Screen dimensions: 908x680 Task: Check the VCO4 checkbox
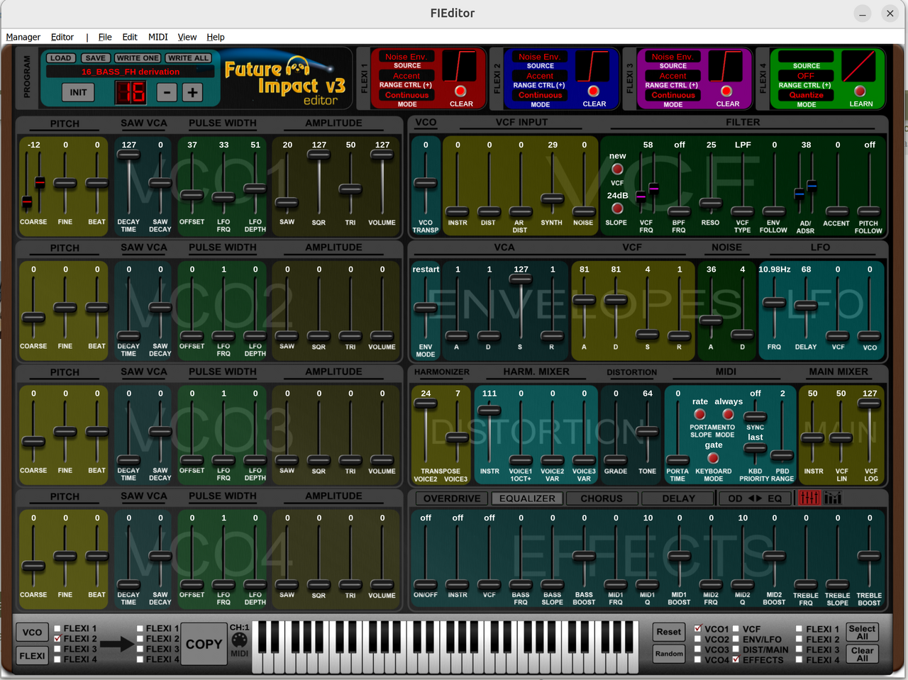pos(698,659)
